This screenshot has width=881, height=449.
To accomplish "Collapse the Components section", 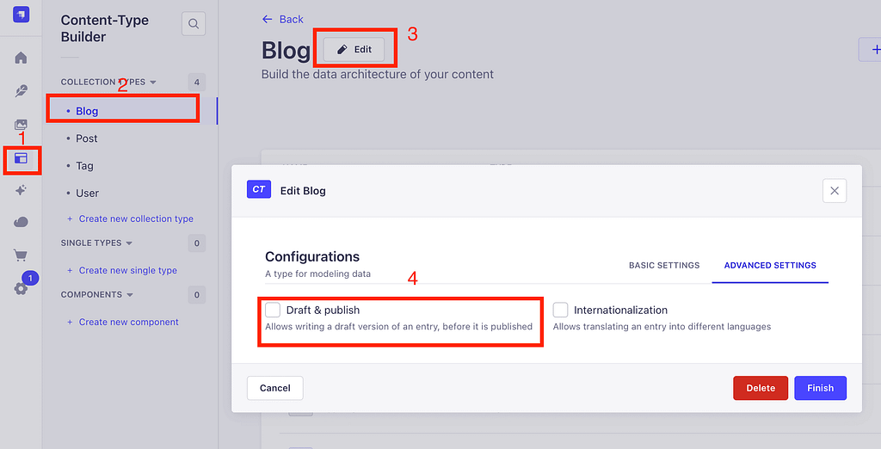I will point(97,294).
